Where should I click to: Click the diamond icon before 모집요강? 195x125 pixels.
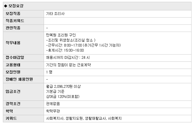(6, 6)
